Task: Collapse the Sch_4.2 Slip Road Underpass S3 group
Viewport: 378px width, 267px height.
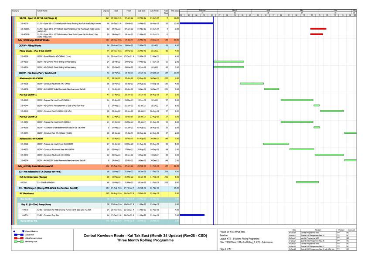Action: tap(35, 166)
